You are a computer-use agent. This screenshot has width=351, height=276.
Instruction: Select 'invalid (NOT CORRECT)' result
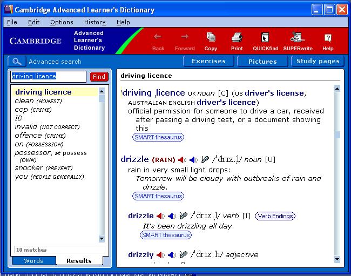[47, 127]
